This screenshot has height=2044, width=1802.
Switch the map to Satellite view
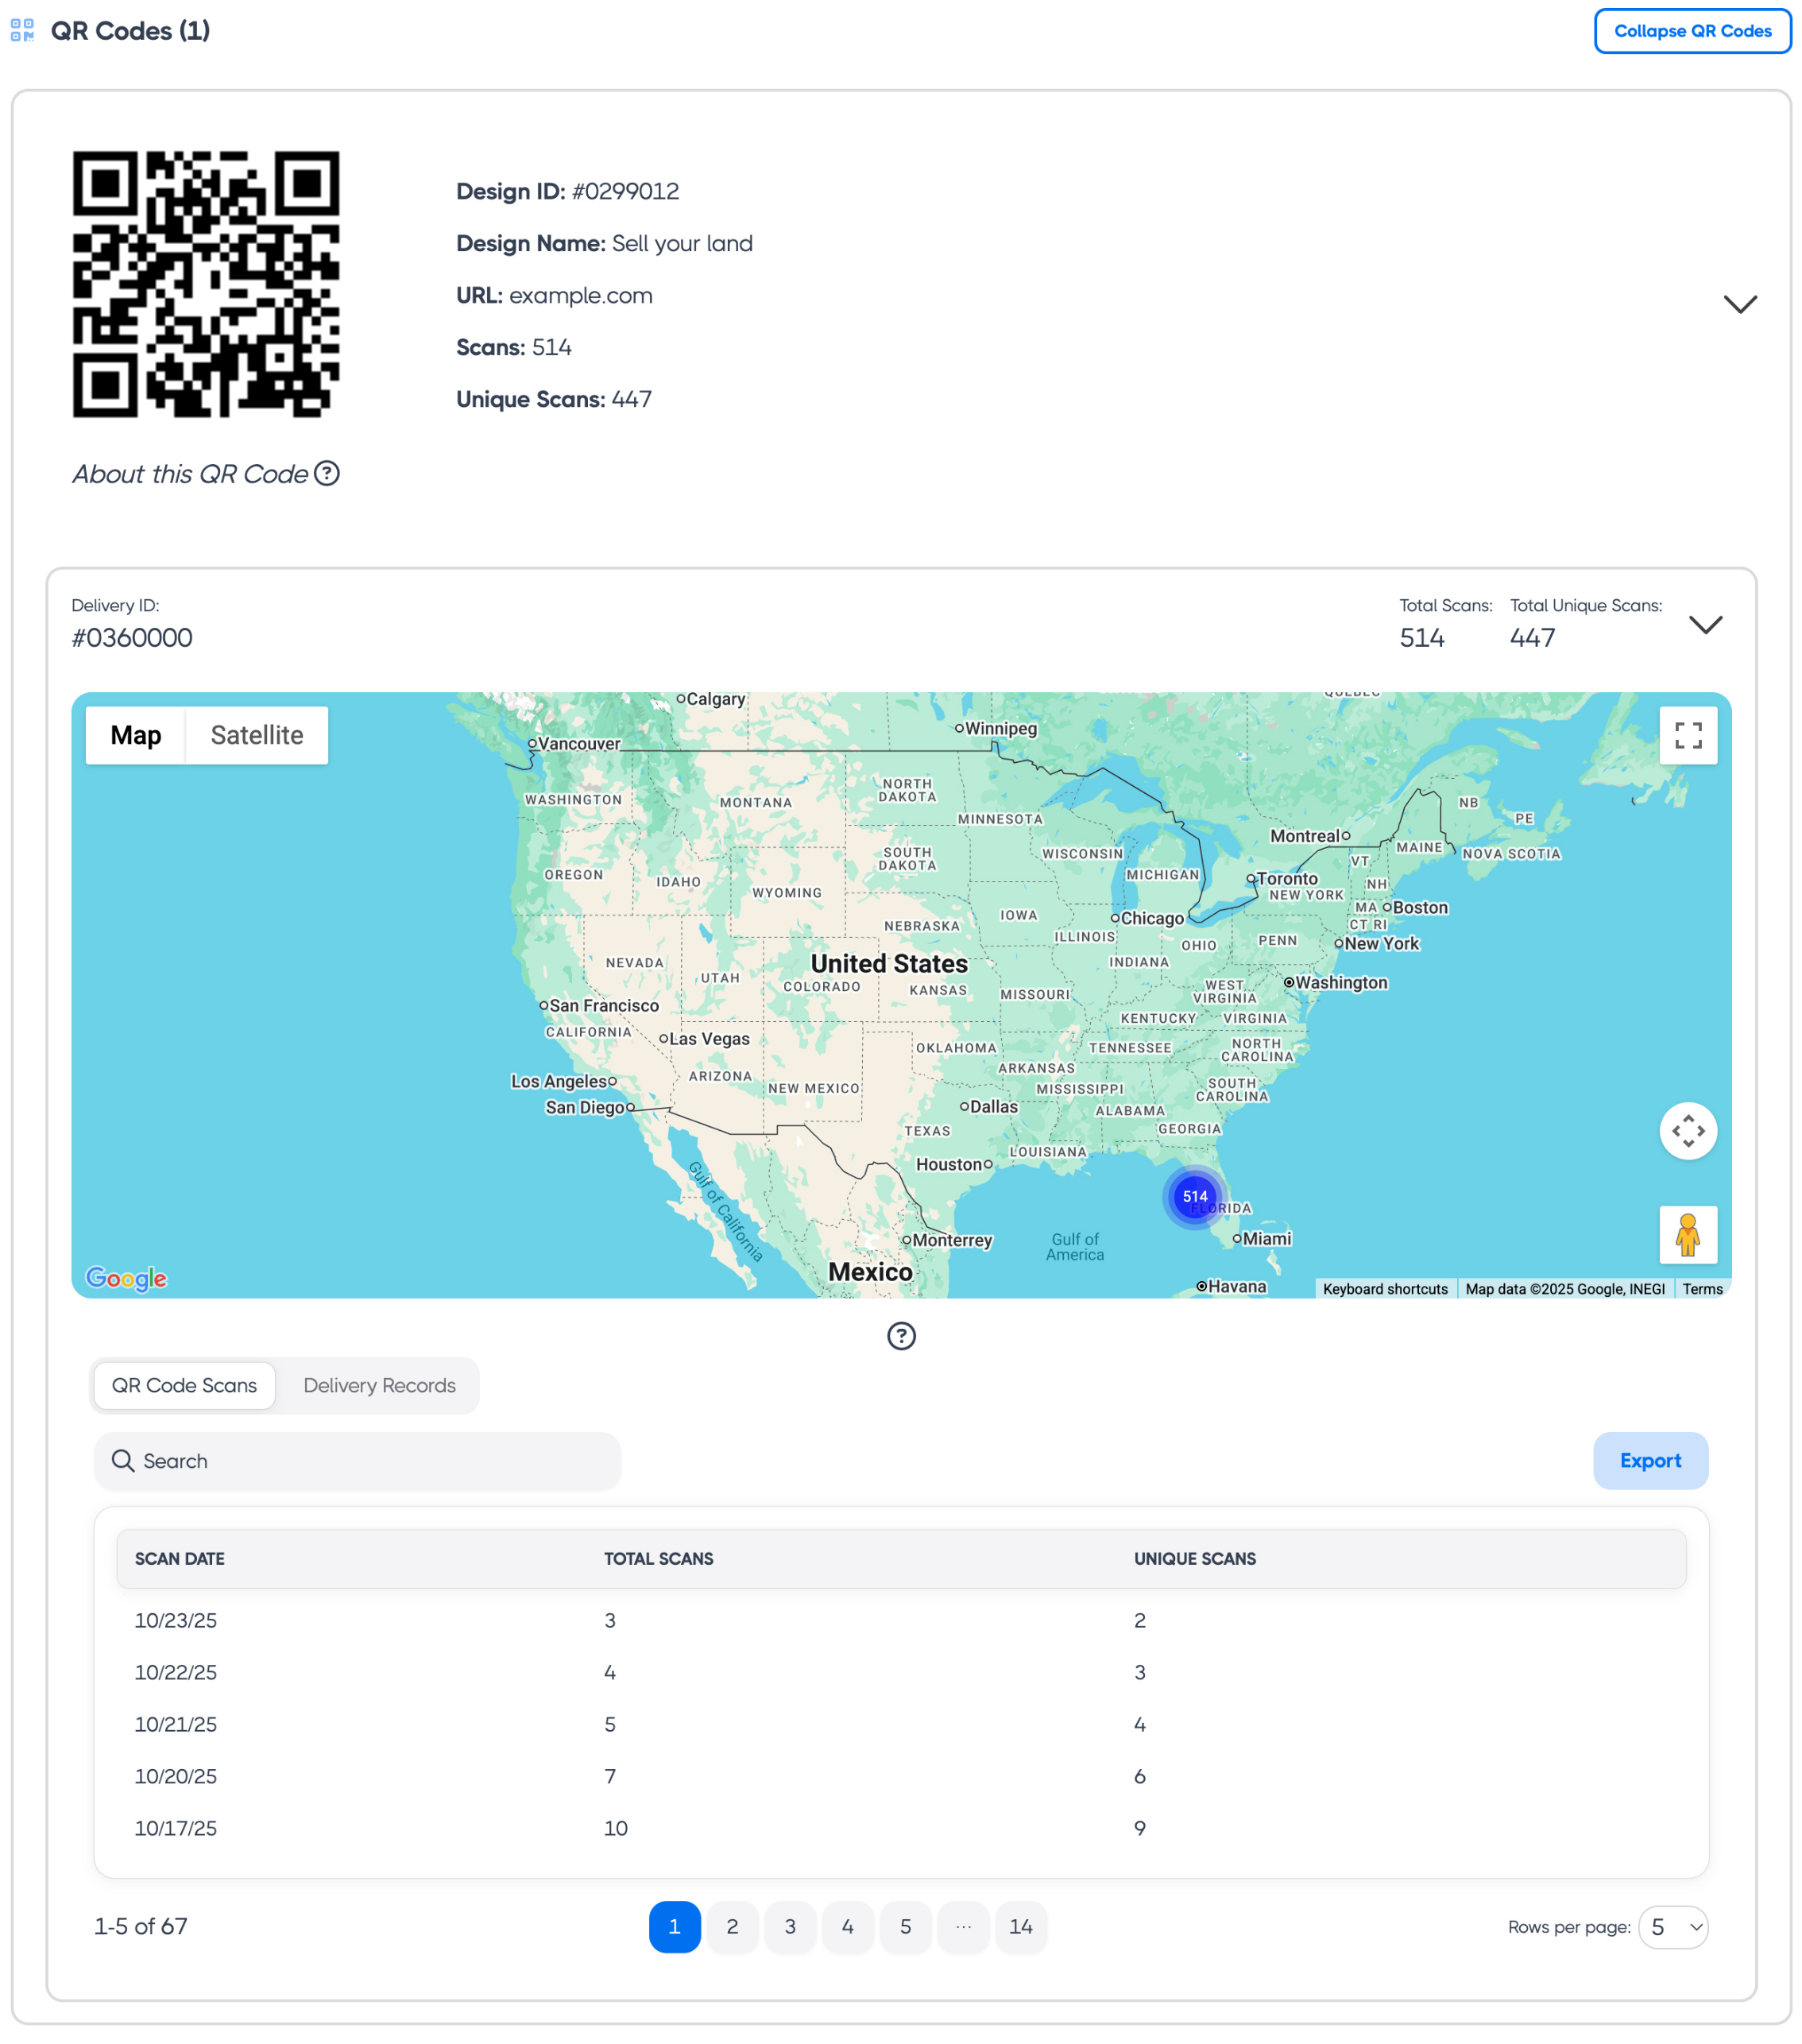pyautogui.click(x=257, y=735)
